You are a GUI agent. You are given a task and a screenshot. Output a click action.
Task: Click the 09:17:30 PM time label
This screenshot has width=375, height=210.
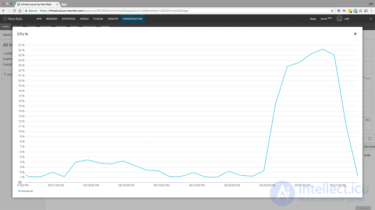pos(56,185)
